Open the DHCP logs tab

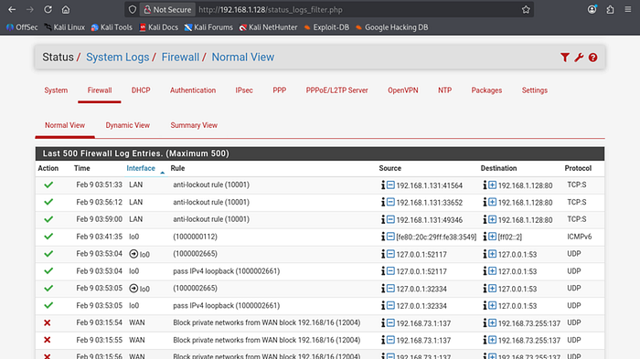pyautogui.click(x=141, y=90)
